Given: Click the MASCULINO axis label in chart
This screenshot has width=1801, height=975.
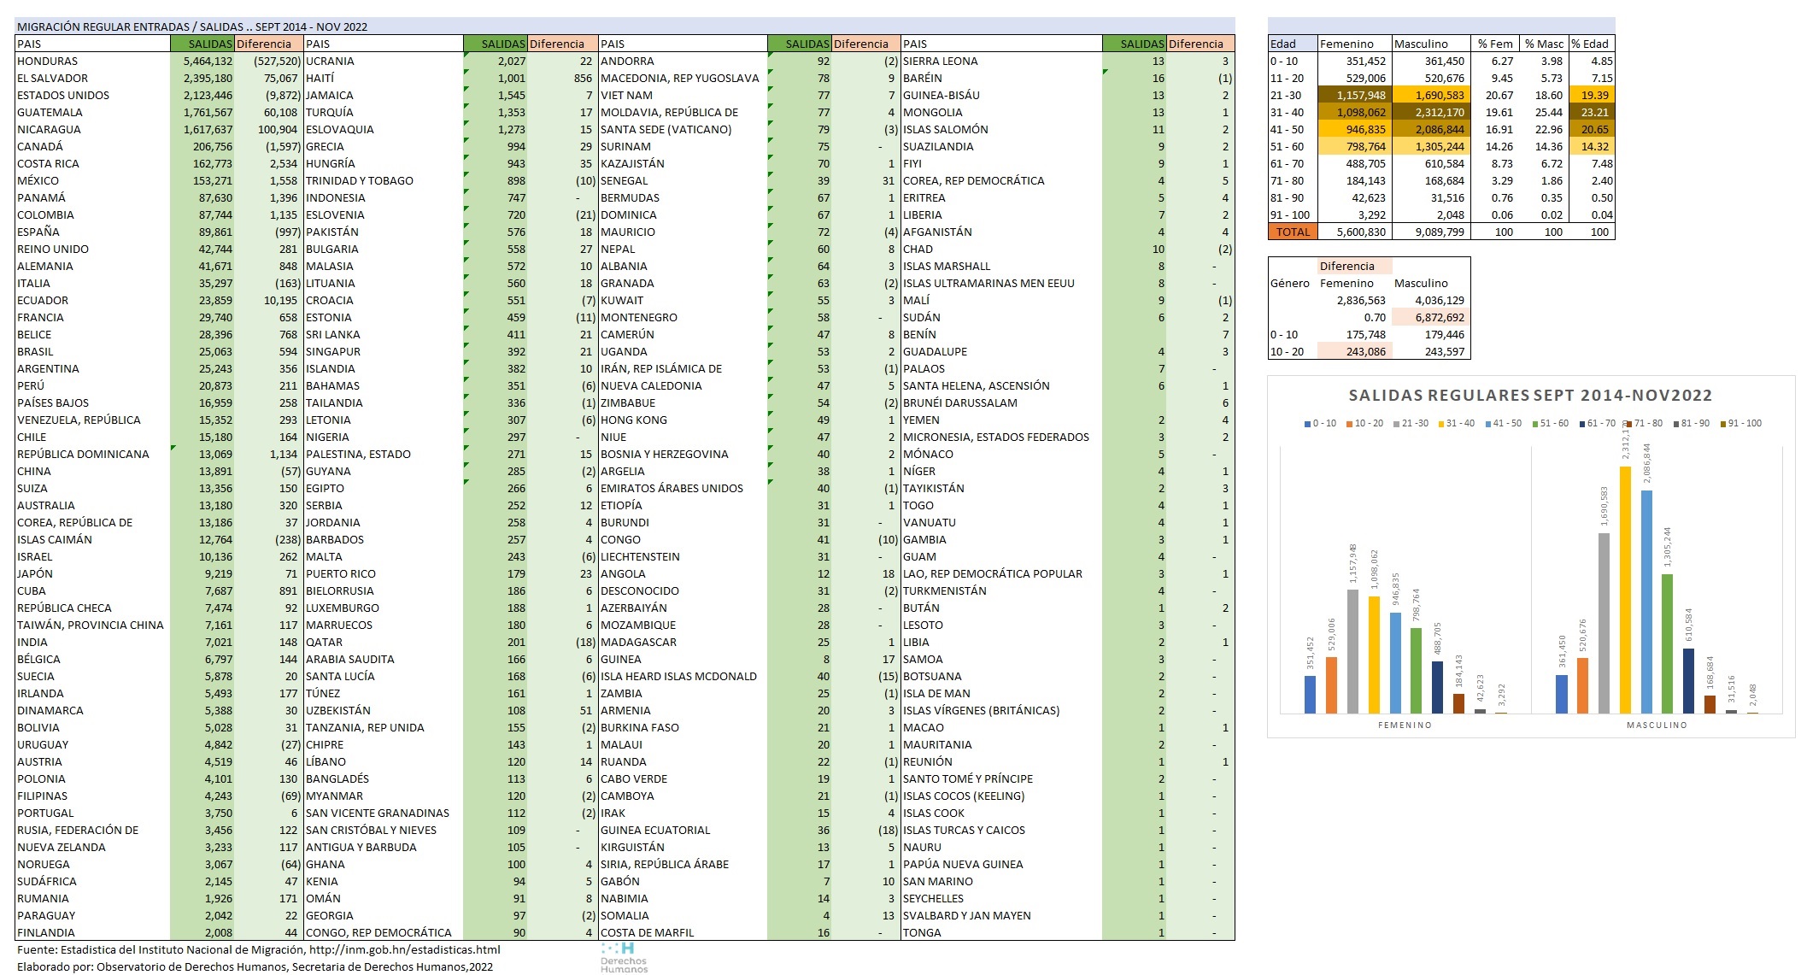Looking at the screenshot, I should [1656, 725].
